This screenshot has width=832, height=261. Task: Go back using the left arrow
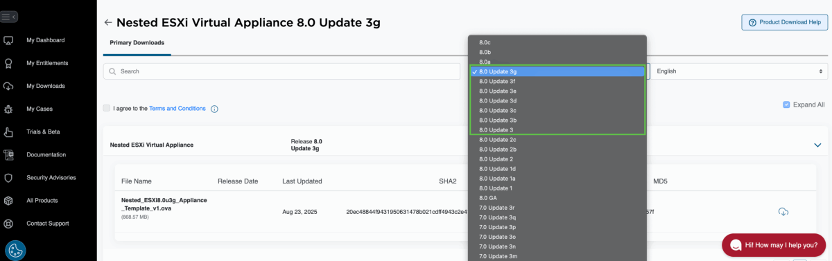(107, 23)
